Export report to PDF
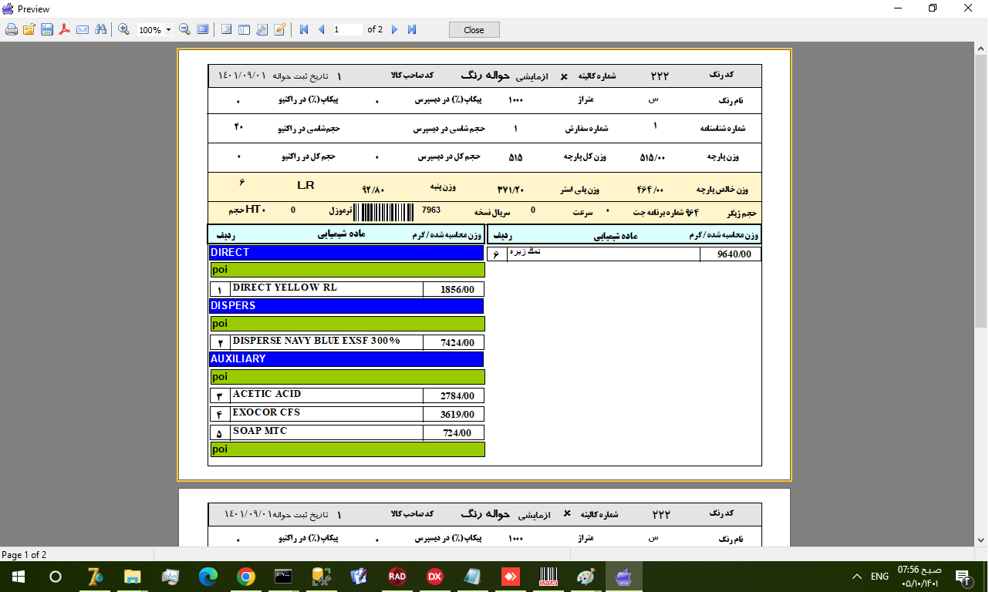This screenshot has height=592, width=989. 65,29
